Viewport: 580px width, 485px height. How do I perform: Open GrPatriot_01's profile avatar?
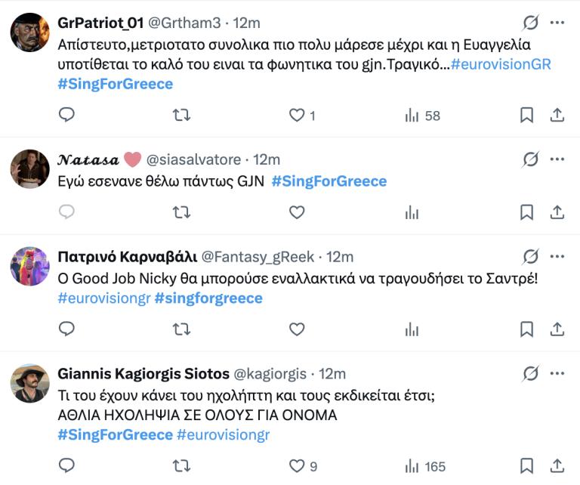(x=30, y=32)
